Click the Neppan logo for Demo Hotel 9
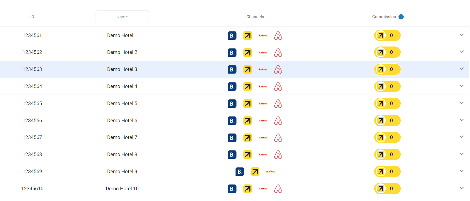470x201 pixels. pyautogui.click(x=270, y=172)
